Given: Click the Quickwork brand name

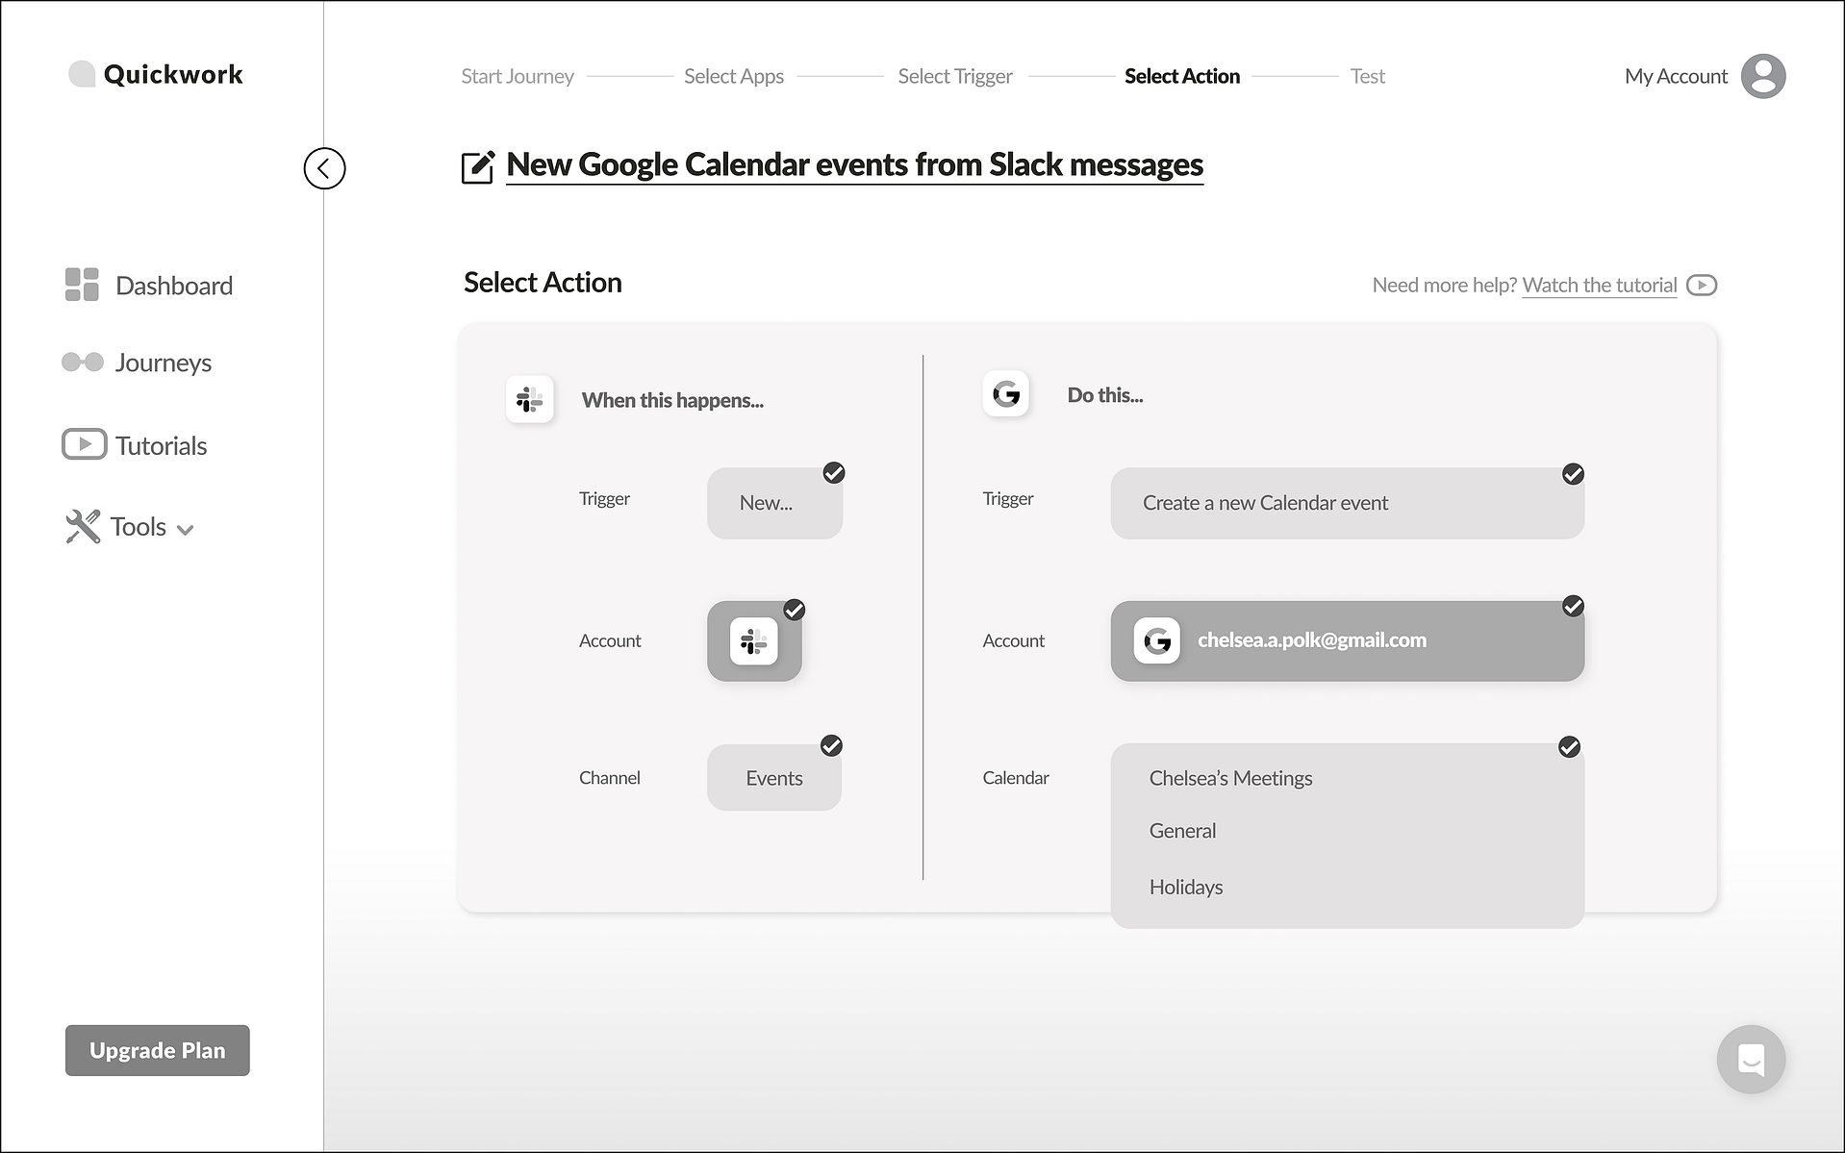Looking at the screenshot, I should click(173, 74).
